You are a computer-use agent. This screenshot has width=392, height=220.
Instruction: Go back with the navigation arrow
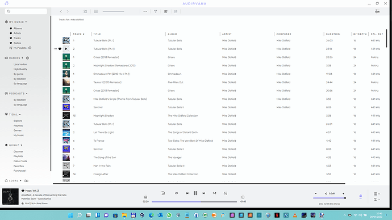[61, 11]
